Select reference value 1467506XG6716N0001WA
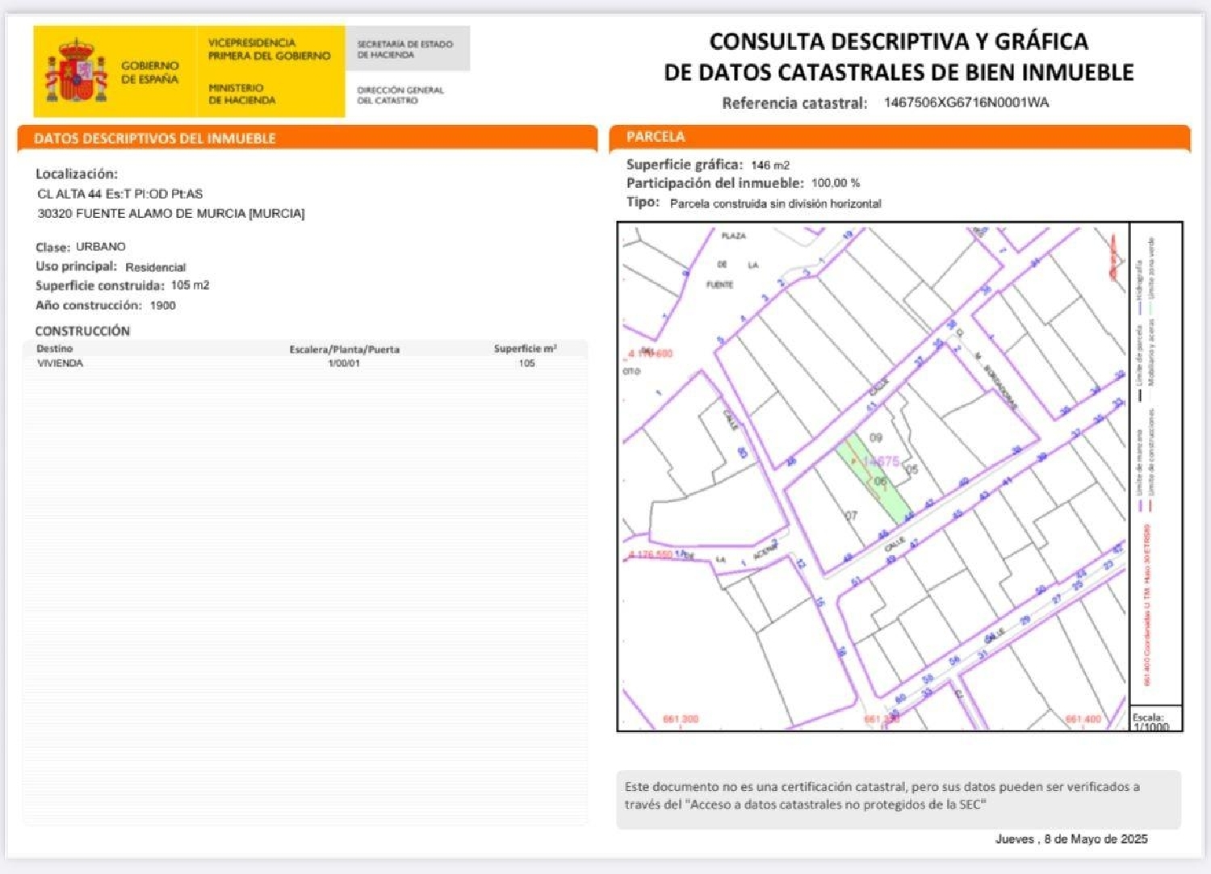The width and height of the screenshot is (1211, 874). click(966, 102)
